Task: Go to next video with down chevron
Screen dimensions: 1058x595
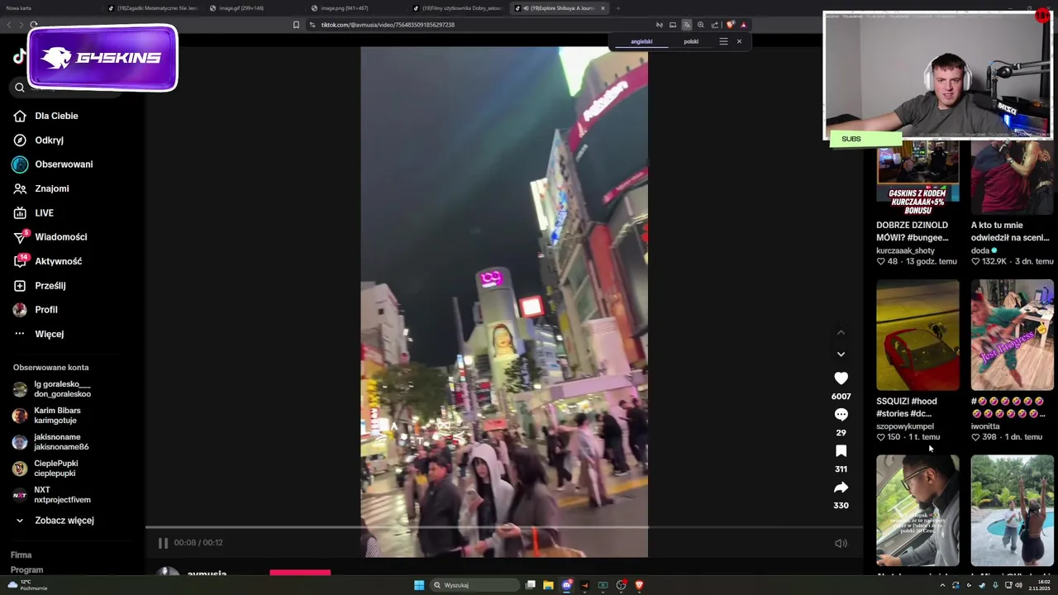Action: (841, 354)
